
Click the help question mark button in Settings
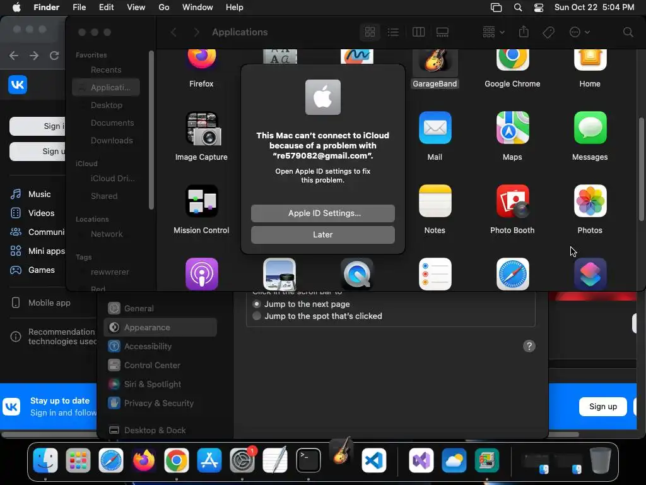point(529,346)
